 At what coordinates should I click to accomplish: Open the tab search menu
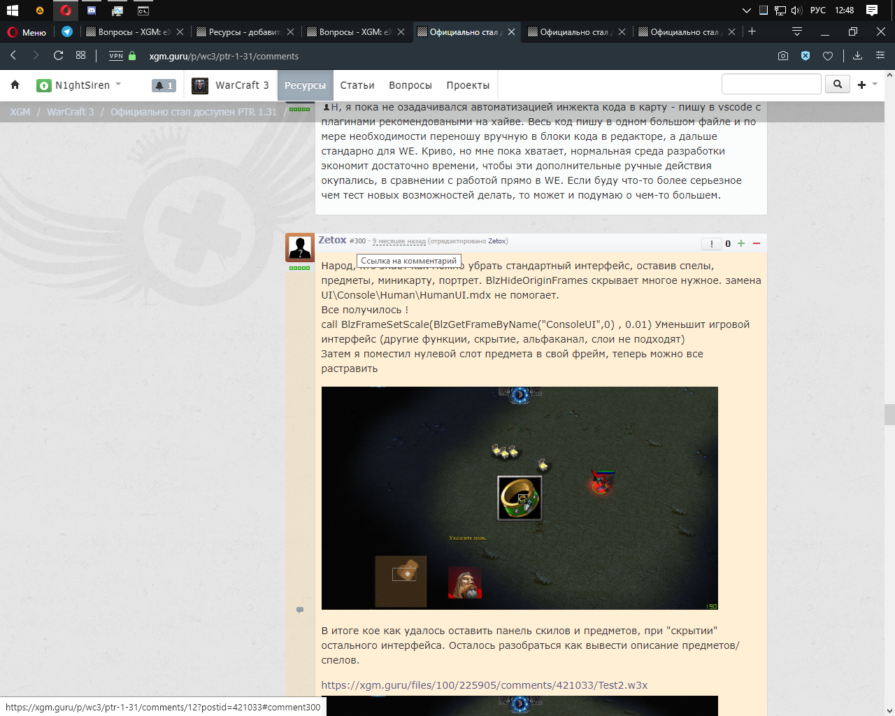[796, 31]
